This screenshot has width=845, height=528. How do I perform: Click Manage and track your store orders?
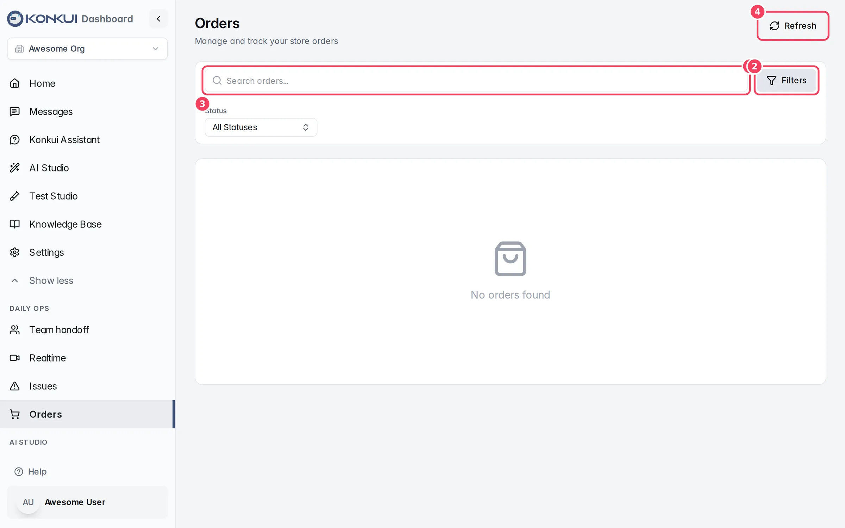coord(267,41)
